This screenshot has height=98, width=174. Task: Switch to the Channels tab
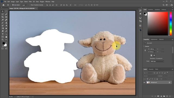(x=151, y=69)
